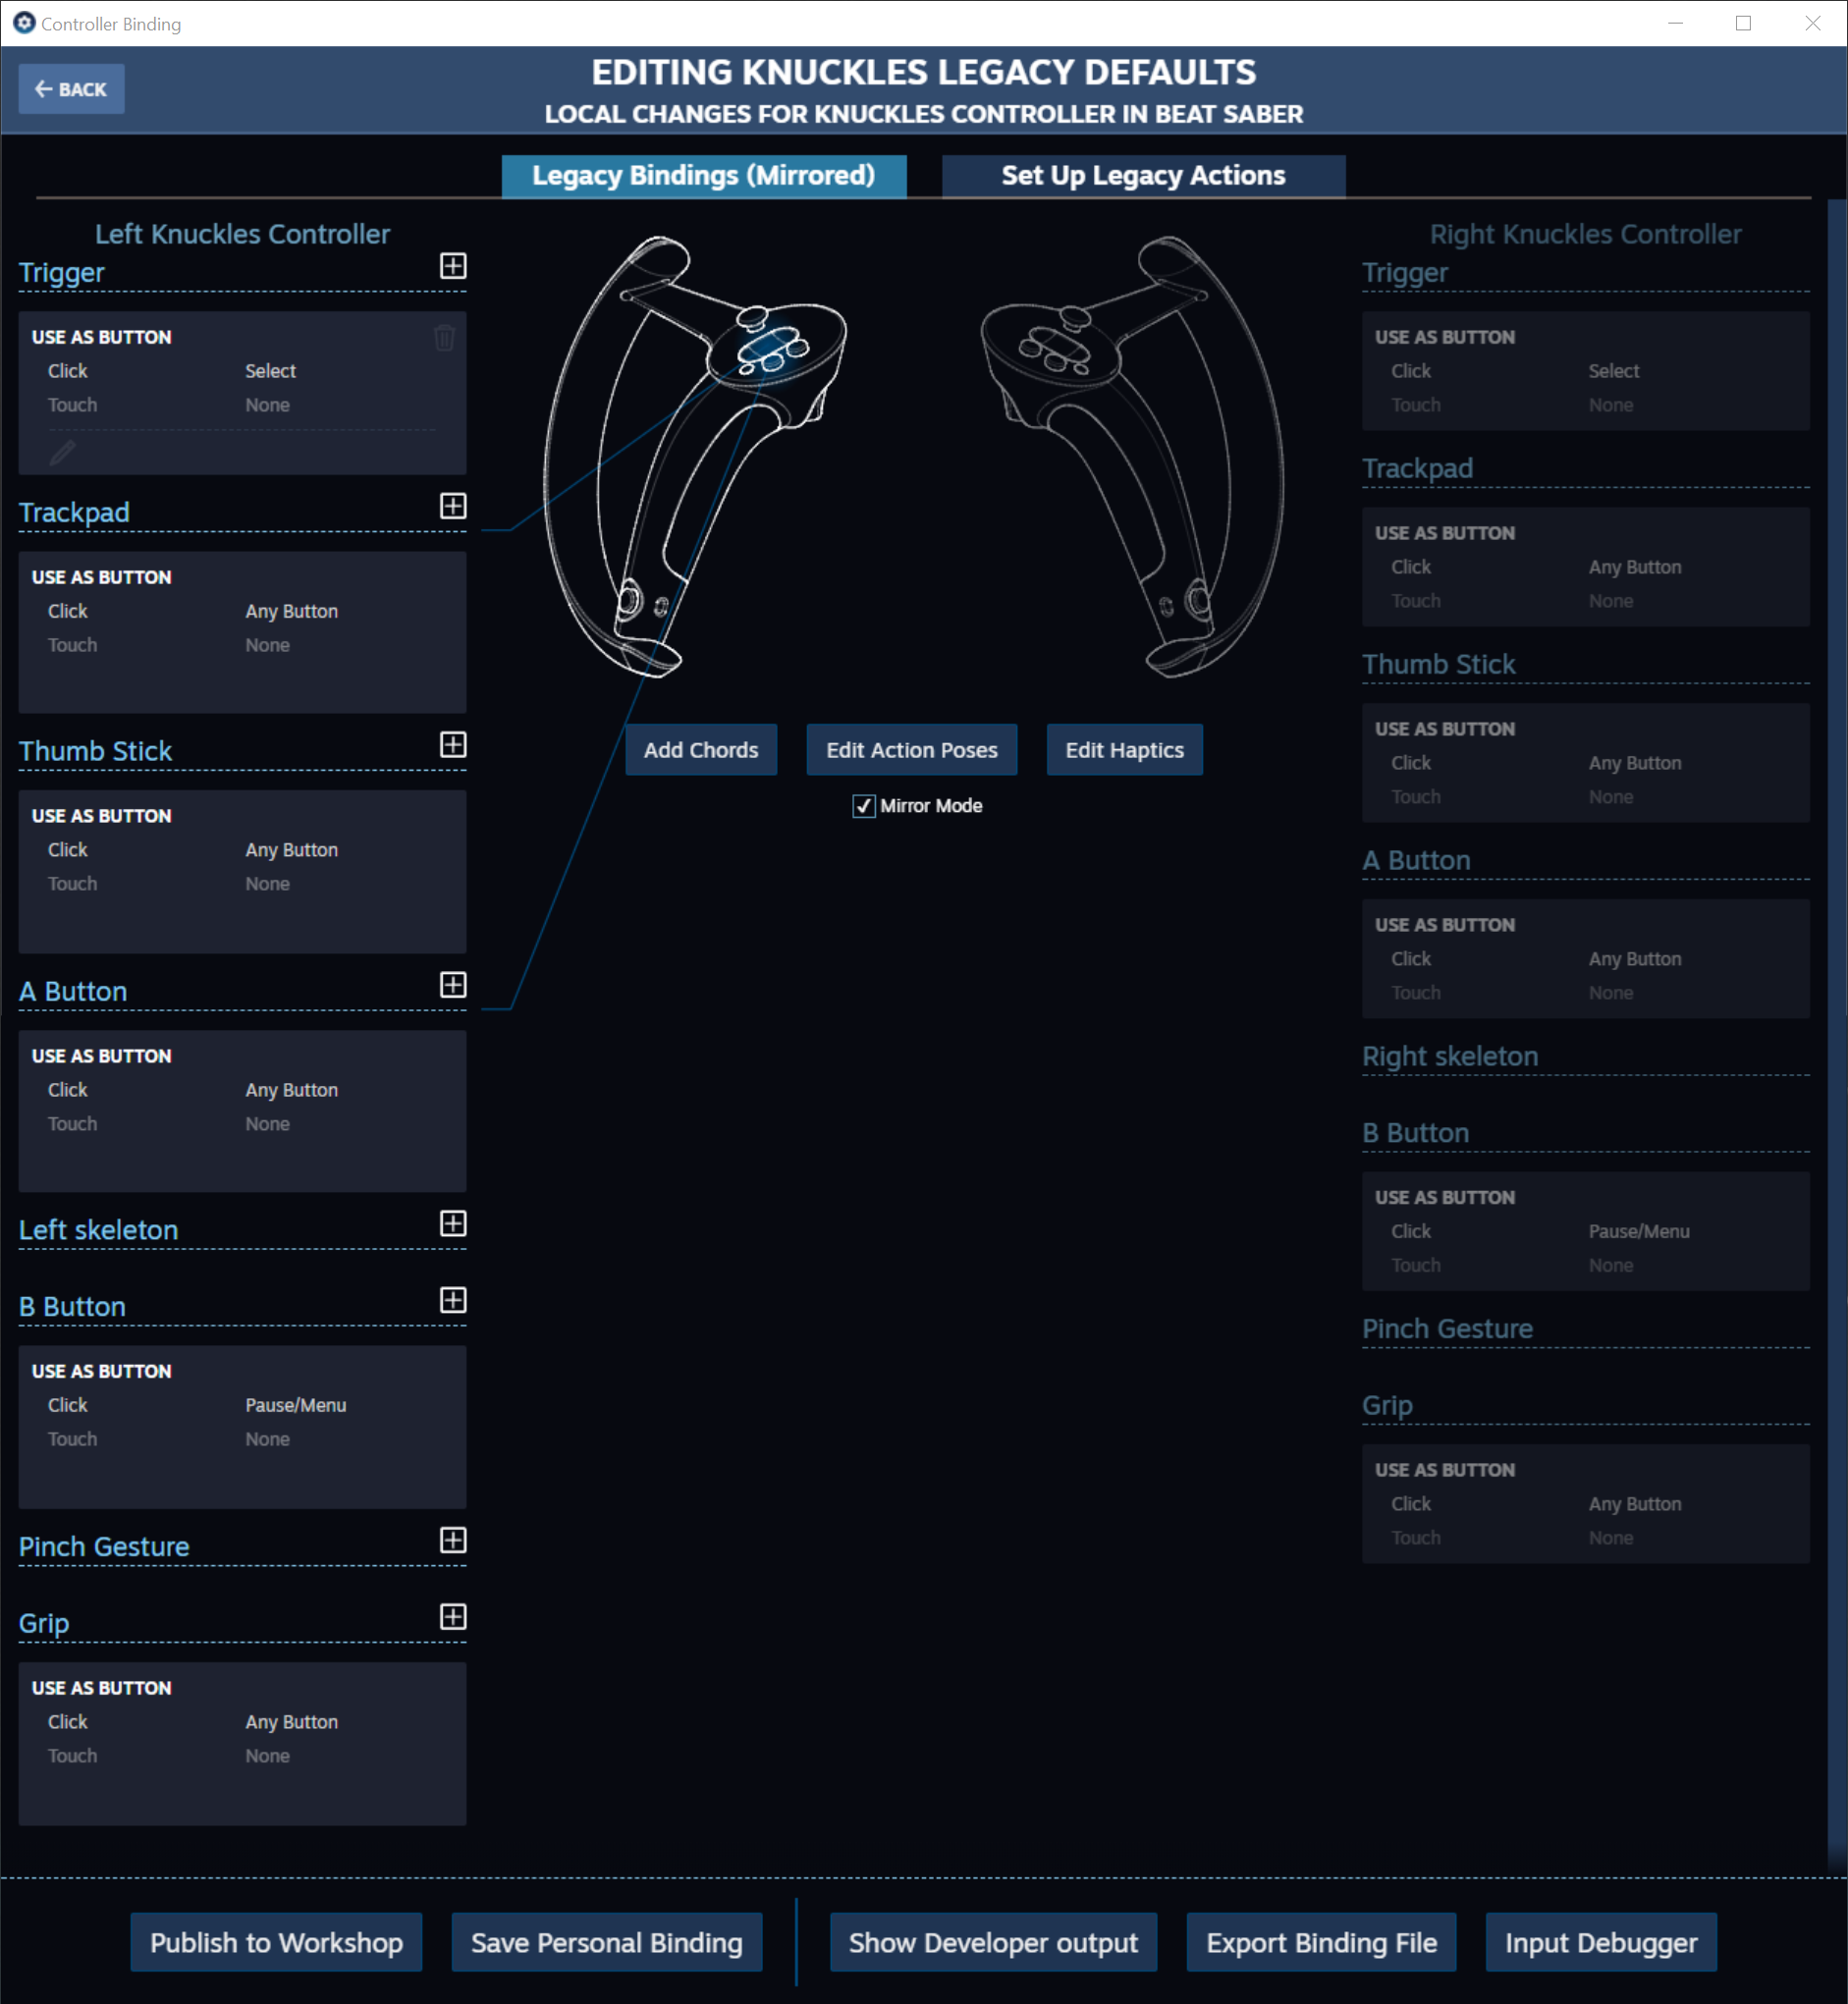Select left B Button 'Pause/Menu' click action
This screenshot has height=2004, width=1848.
tap(296, 1405)
